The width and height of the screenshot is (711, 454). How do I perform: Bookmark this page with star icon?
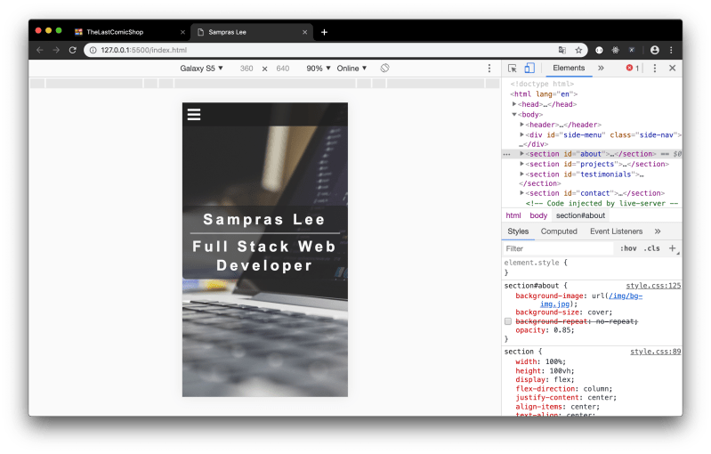[x=578, y=51]
